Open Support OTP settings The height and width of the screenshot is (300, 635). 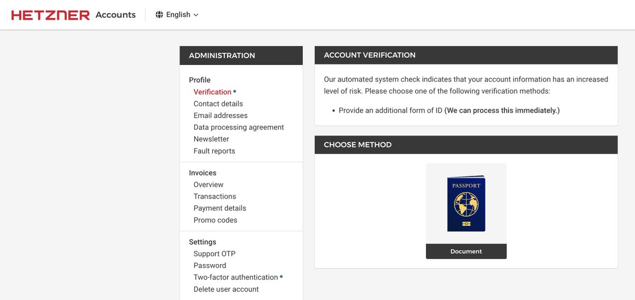(214, 254)
